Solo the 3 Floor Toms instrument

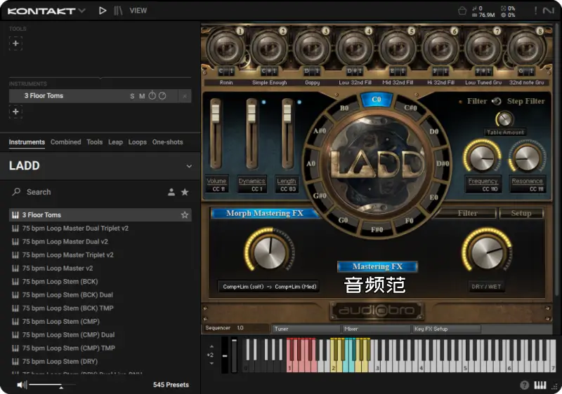(131, 96)
